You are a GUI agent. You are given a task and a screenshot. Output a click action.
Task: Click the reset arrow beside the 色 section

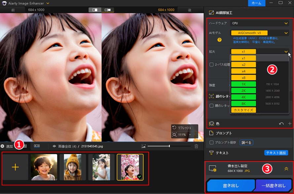click(x=280, y=124)
